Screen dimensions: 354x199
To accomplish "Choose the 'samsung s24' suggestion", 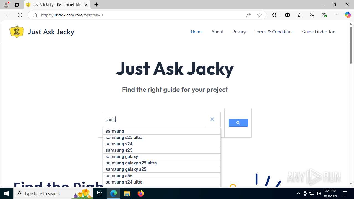I will [162, 144].
